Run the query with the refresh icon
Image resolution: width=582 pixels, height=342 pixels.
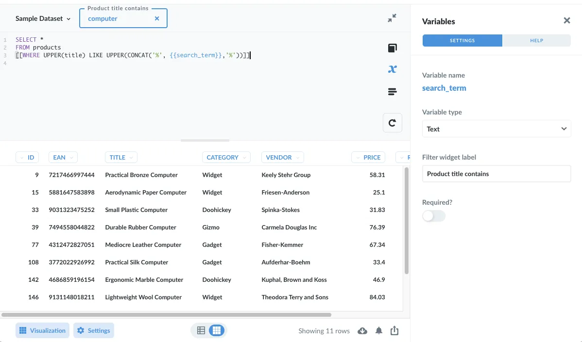point(392,123)
